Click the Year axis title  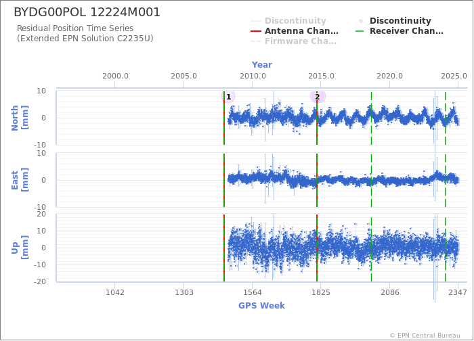point(262,65)
